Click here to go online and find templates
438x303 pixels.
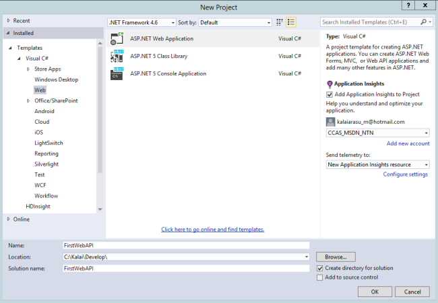[x=212, y=230]
